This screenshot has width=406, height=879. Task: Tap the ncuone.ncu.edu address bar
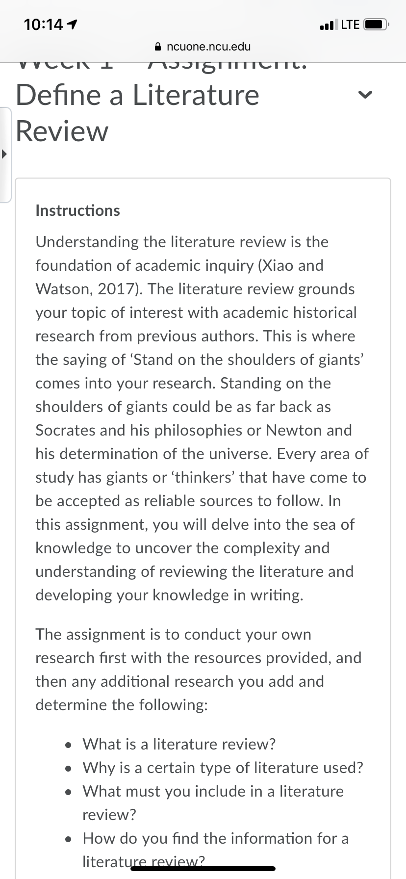pyautogui.click(x=203, y=47)
